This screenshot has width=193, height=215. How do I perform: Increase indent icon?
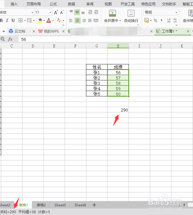pyautogui.click(x=96, y=12)
